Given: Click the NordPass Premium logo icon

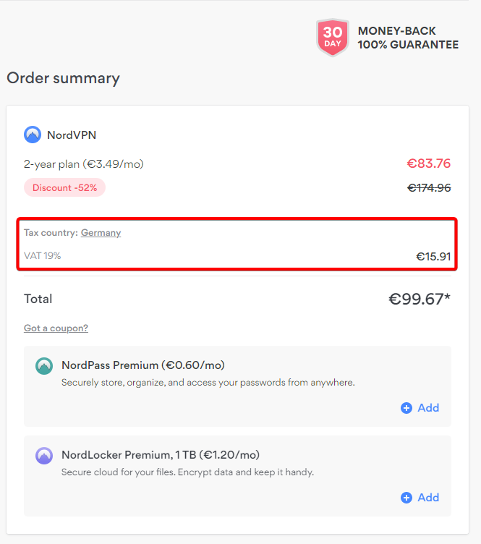Looking at the screenshot, I should point(44,366).
